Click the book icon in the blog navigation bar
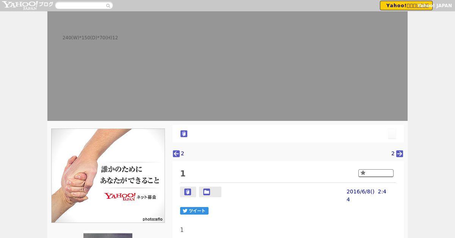The width and height of the screenshot is (455, 238). 184,134
